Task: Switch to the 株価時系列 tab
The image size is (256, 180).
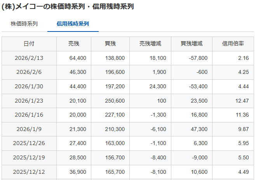Action: pos(24,24)
